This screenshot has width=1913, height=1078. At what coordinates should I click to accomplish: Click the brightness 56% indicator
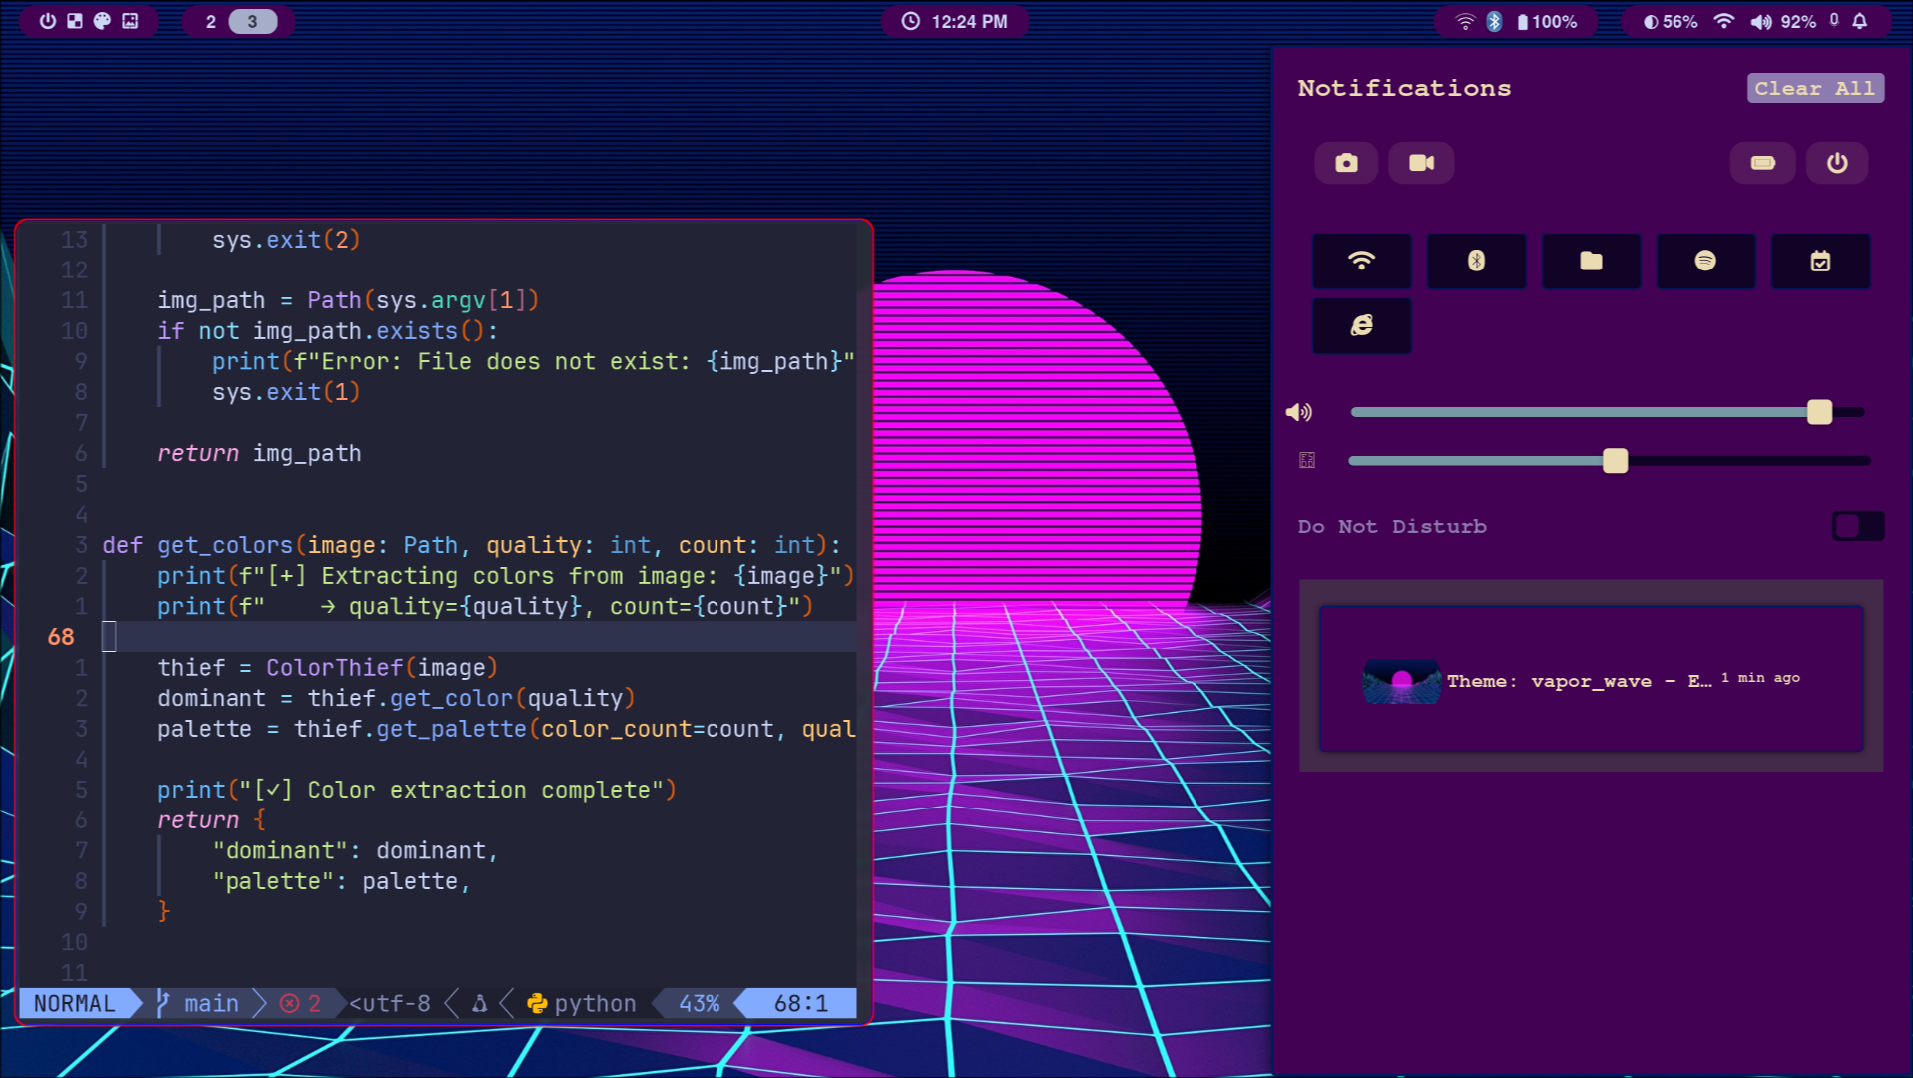click(1671, 21)
